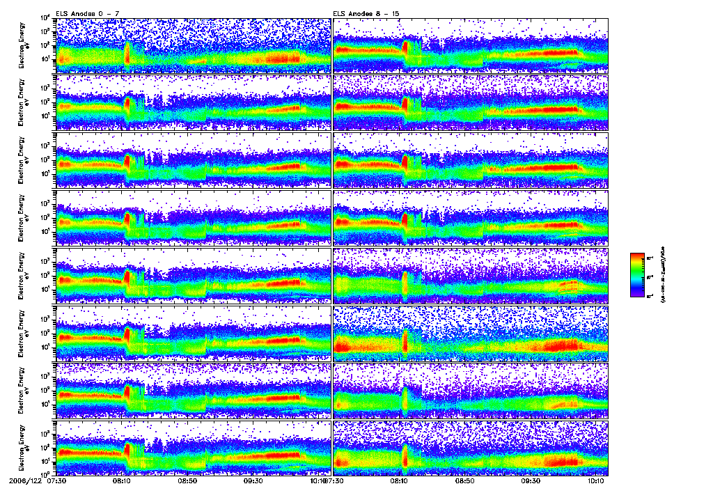This screenshot has height=493, width=713.
Task: Click the "2006/122" date label on time axis
Action: pyautogui.click(x=25, y=480)
